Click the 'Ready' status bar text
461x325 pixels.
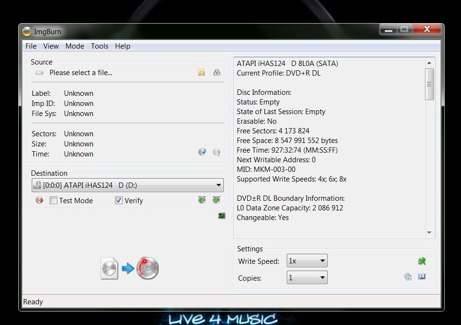coord(33,302)
